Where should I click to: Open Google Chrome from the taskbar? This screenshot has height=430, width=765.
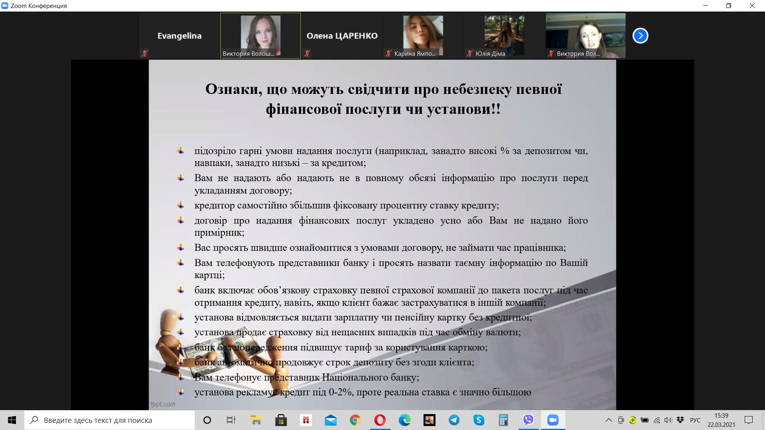point(355,420)
